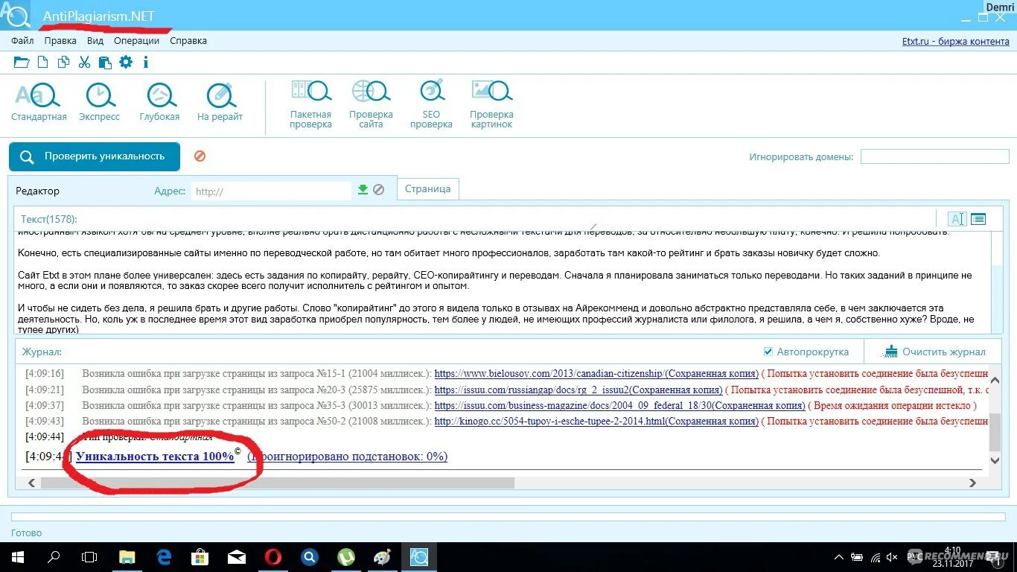Click journal horizontal scrollbar right arrow

click(972, 483)
